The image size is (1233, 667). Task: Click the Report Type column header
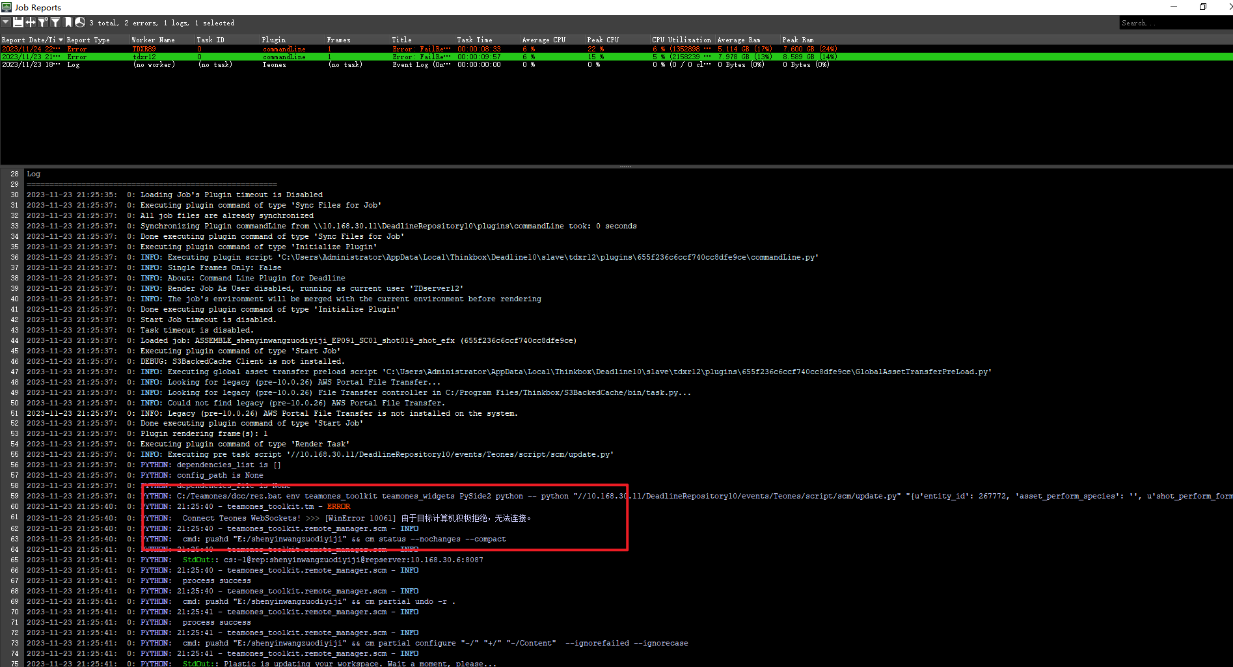point(88,40)
